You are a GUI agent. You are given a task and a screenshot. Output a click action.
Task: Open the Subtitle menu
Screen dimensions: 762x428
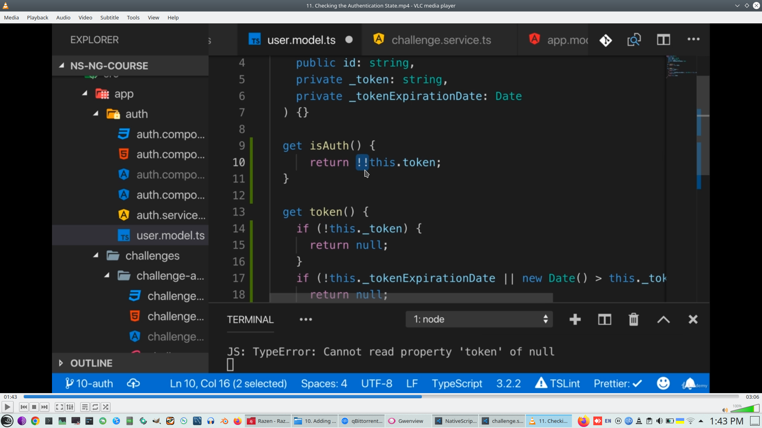[109, 17]
